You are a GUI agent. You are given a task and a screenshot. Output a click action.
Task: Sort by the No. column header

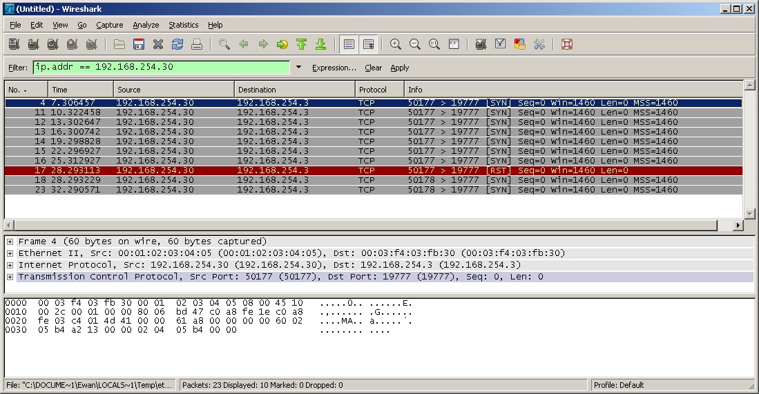(26, 90)
